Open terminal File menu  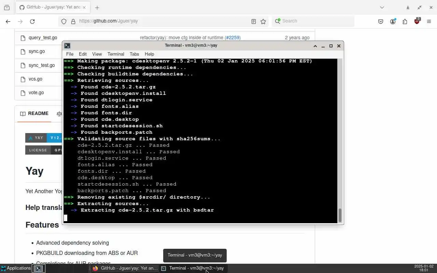click(x=70, y=54)
